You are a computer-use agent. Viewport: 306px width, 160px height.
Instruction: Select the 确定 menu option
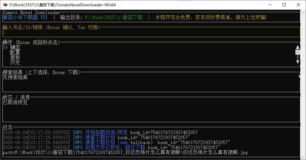(x=15, y=47)
